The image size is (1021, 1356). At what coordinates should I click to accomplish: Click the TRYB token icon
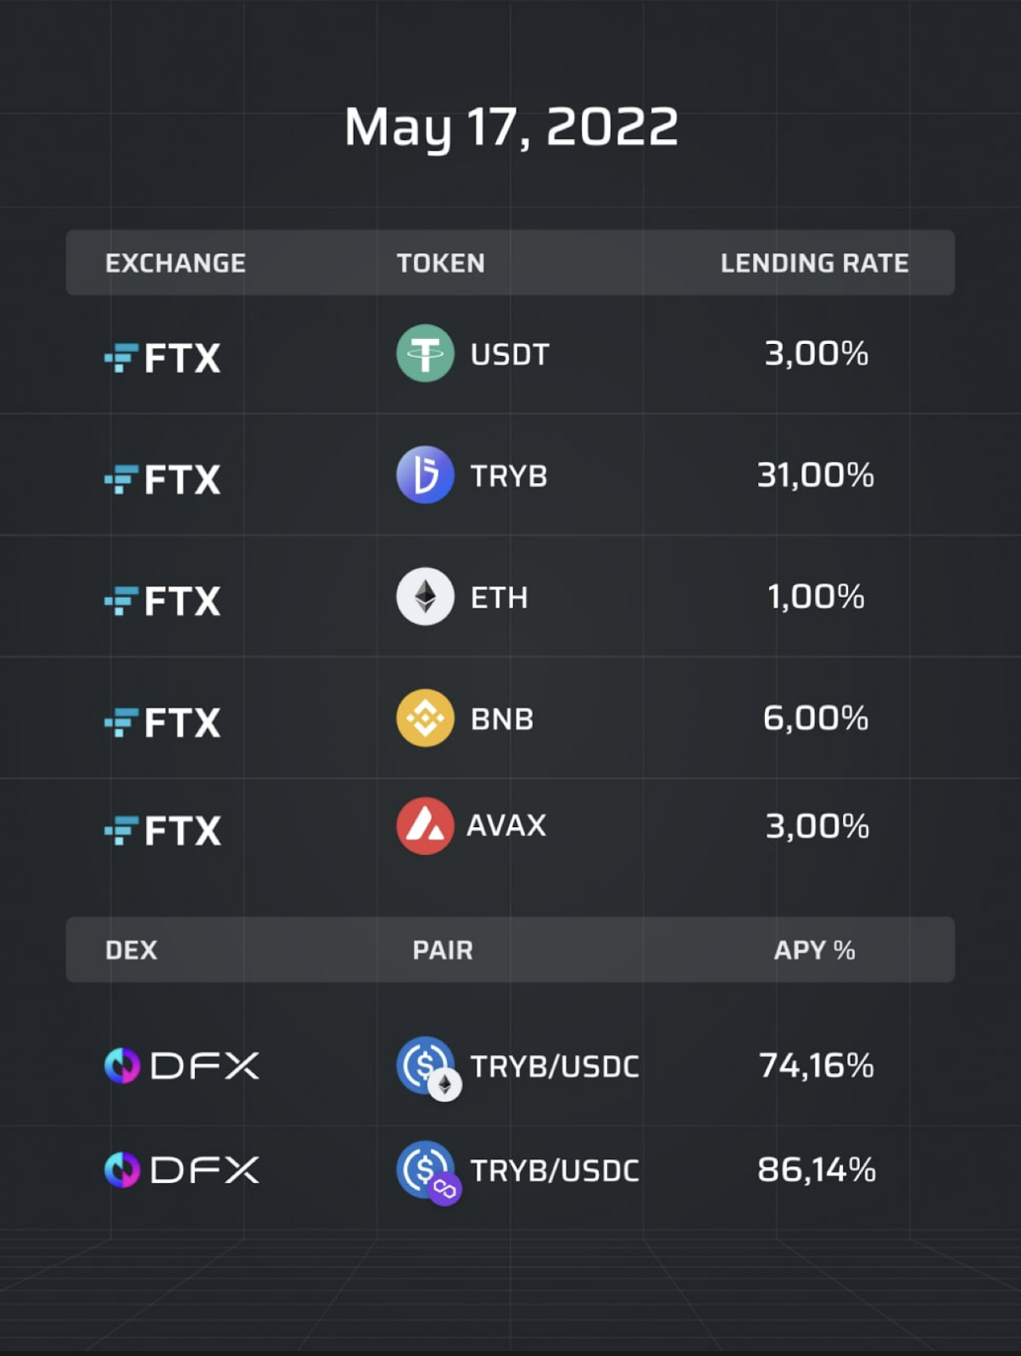pos(425,475)
